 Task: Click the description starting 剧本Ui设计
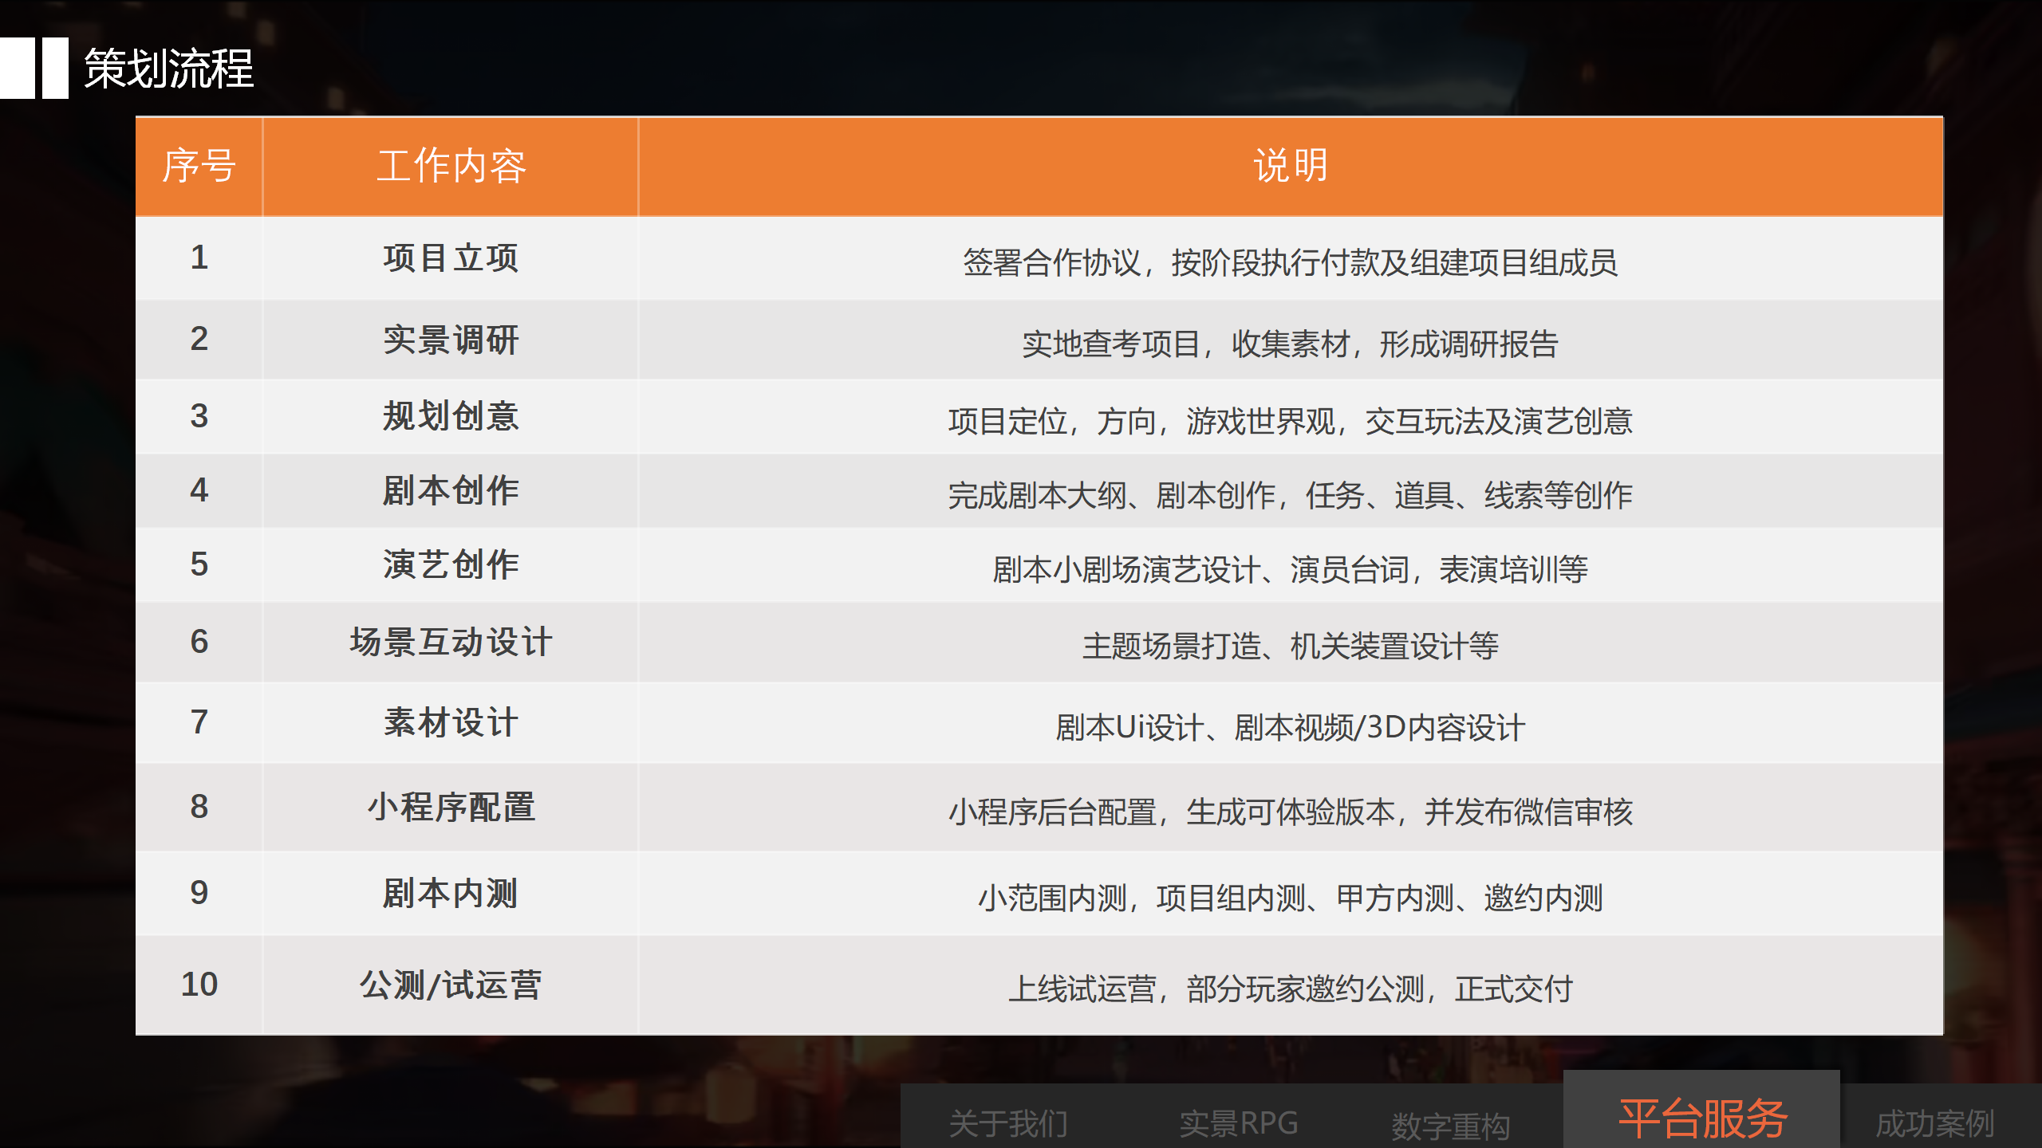tap(1291, 727)
